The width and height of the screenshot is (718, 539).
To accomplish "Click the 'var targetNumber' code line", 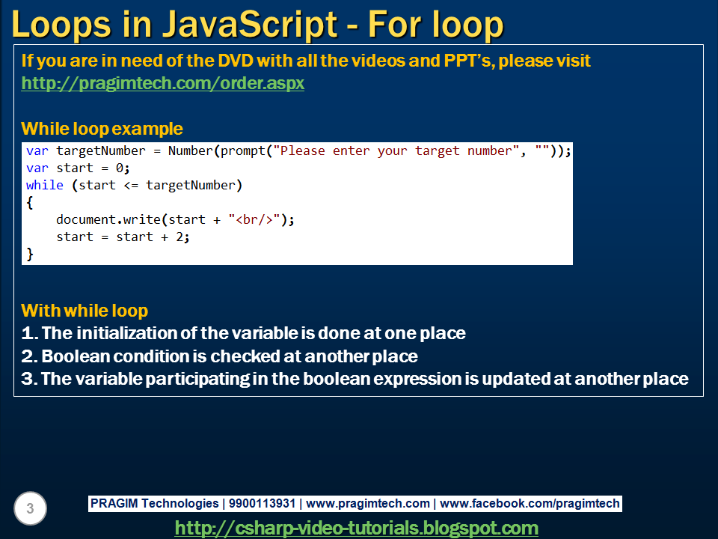I will [x=298, y=150].
